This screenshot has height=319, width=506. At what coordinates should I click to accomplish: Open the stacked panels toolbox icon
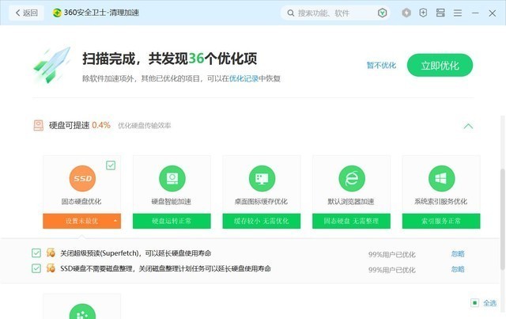[x=440, y=13]
